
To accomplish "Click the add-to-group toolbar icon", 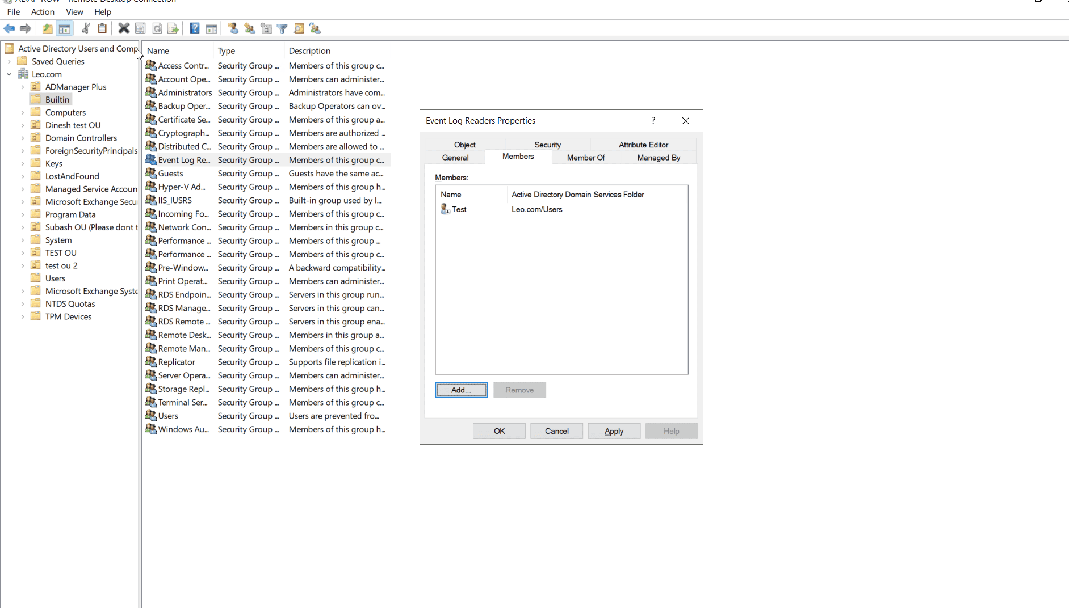I will pos(315,28).
